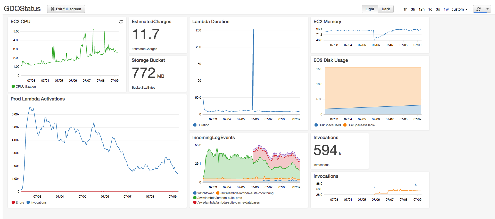The height and width of the screenshot is (219, 495).
Task: Choose the 12h time range
Action: 422,9
